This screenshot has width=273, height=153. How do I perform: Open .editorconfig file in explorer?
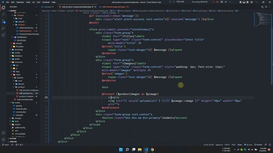click(20, 127)
